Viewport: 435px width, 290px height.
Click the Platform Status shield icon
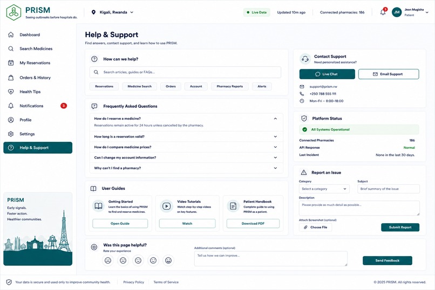pyautogui.click(x=304, y=119)
